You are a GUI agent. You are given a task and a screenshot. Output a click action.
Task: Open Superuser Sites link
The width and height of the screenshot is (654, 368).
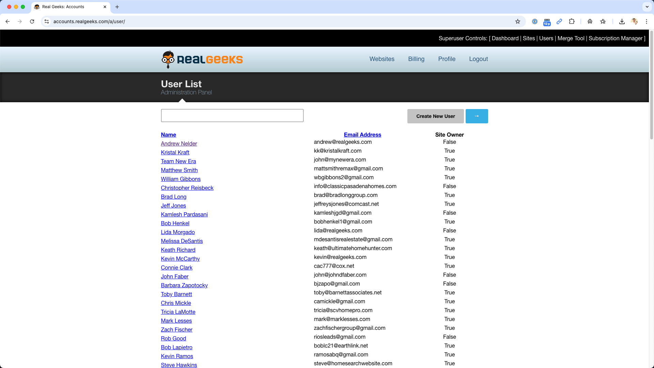pos(529,39)
